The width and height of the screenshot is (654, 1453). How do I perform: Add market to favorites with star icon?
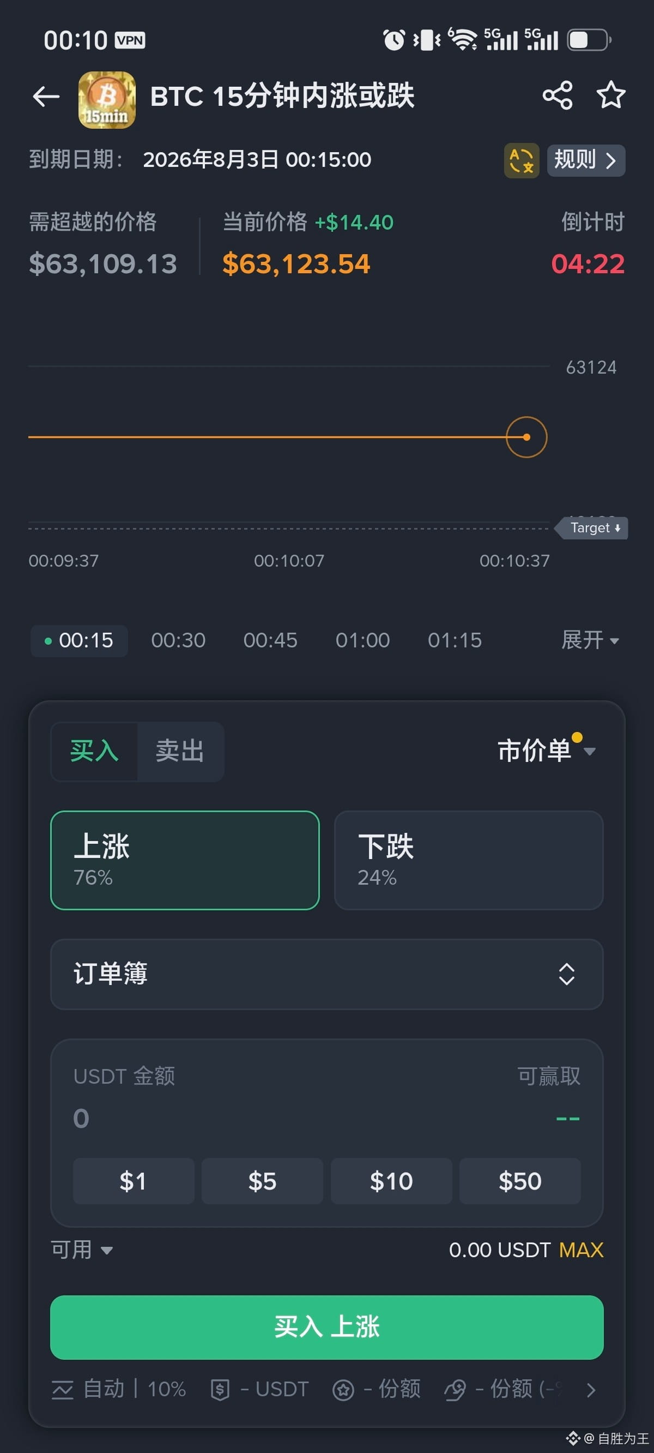(x=611, y=95)
